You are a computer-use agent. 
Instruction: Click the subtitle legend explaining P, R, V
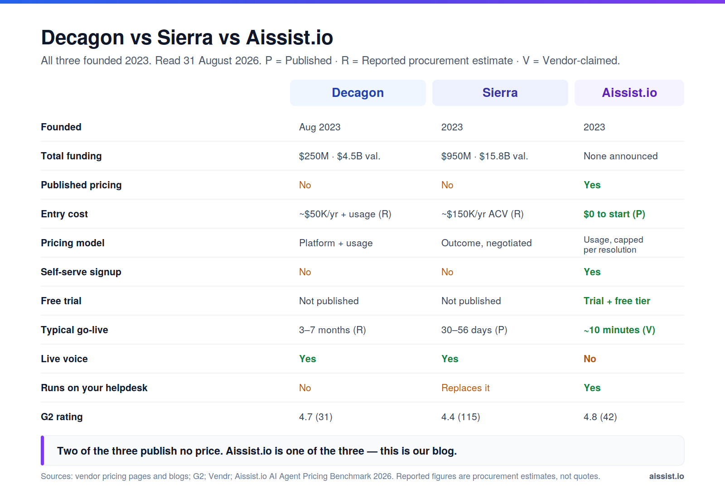click(x=330, y=61)
